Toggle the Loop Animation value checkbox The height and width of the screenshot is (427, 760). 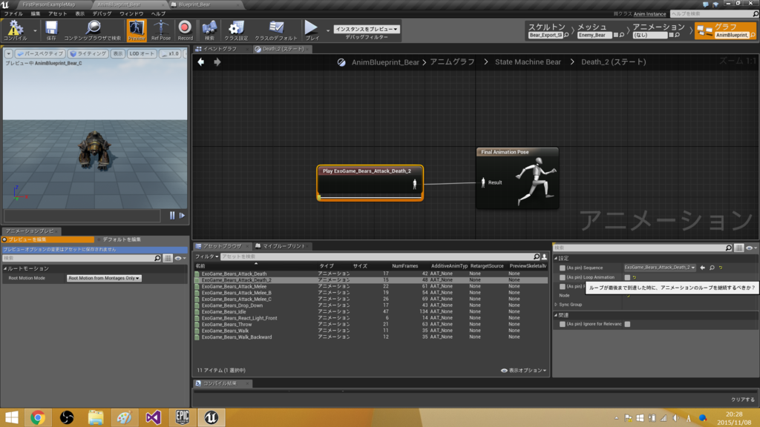pos(627,277)
